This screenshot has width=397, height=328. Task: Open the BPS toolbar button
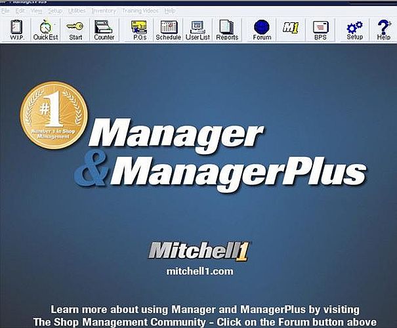(320, 30)
